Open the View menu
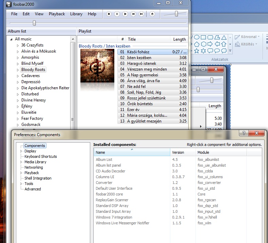This screenshot has height=243, width=268. point(39,14)
